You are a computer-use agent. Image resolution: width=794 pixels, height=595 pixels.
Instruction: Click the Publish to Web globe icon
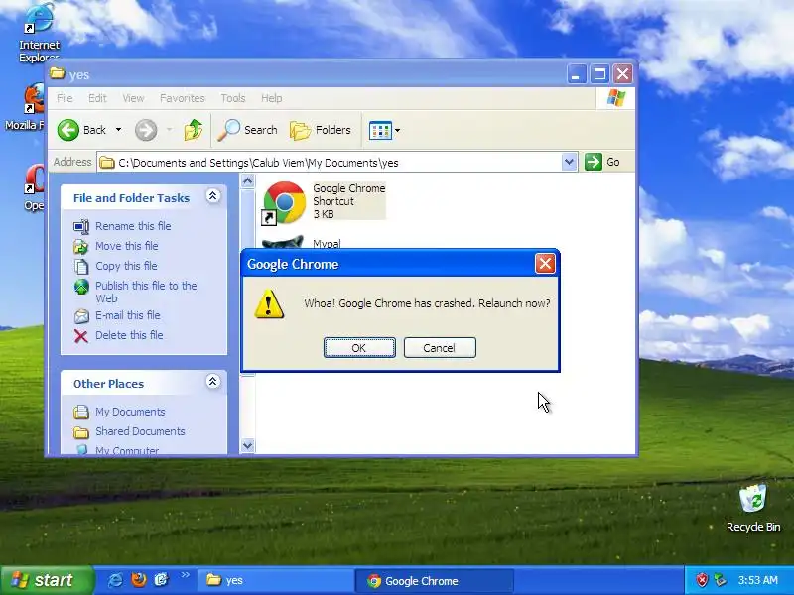click(x=81, y=287)
